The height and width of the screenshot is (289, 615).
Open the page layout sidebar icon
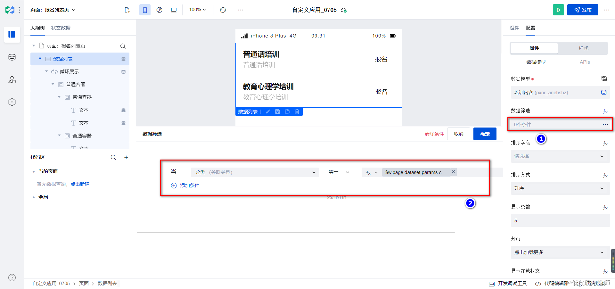(x=12, y=34)
